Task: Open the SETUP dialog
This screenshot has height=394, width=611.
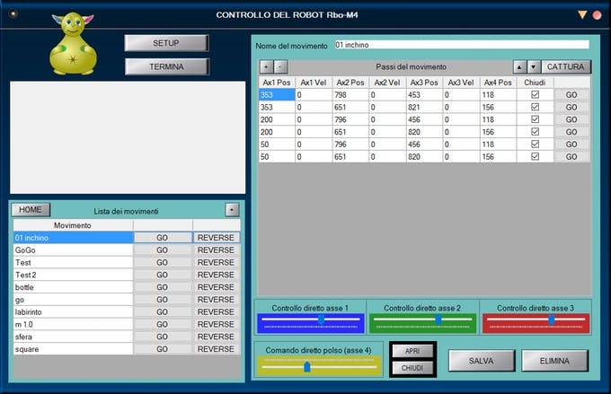Action: (x=166, y=43)
